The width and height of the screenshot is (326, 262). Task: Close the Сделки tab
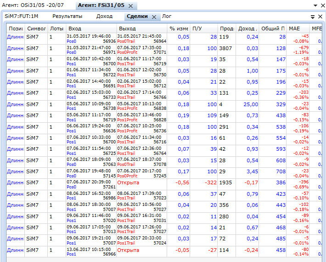154,17
